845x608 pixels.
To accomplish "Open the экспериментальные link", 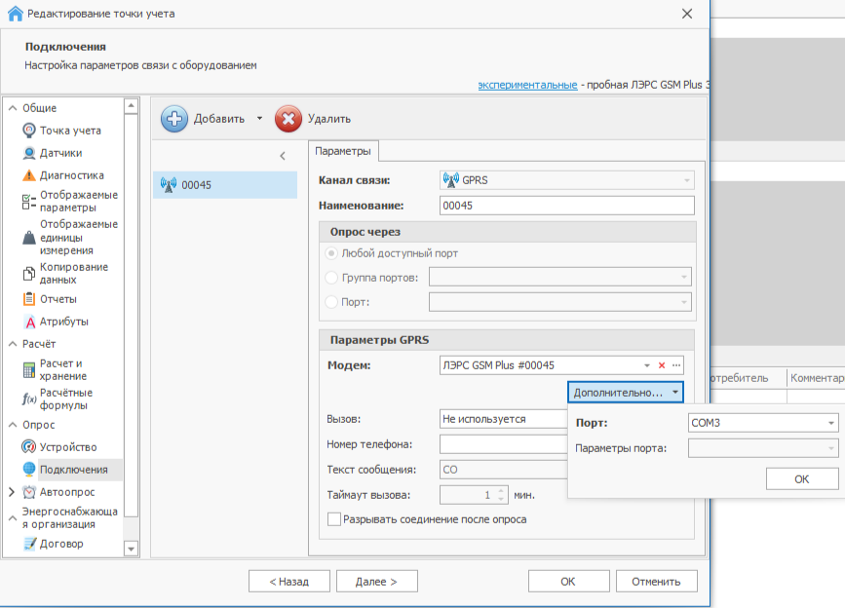I will pos(527,85).
